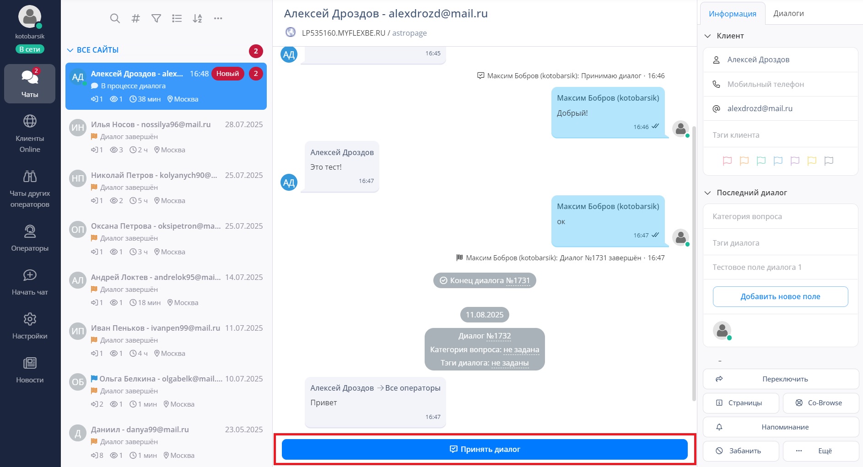The height and width of the screenshot is (467, 863).
Task: Click Добавить новое поле button
Action: (x=780, y=296)
